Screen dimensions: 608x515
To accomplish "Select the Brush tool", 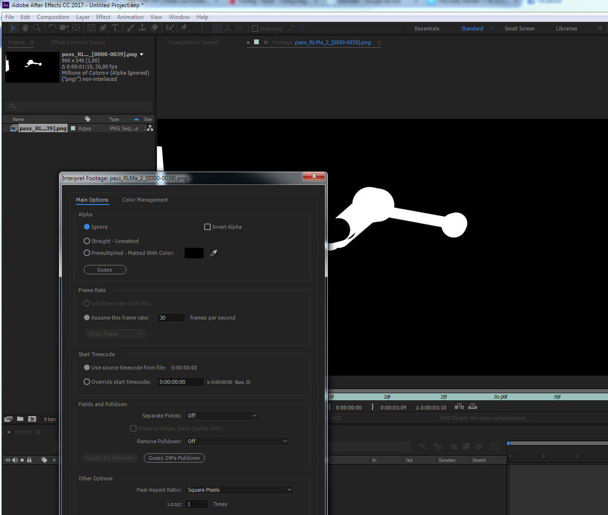I will [130, 28].
